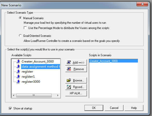152x116 pixels.
Task: Confirm the scenario with OK
Action: point(94,108)
